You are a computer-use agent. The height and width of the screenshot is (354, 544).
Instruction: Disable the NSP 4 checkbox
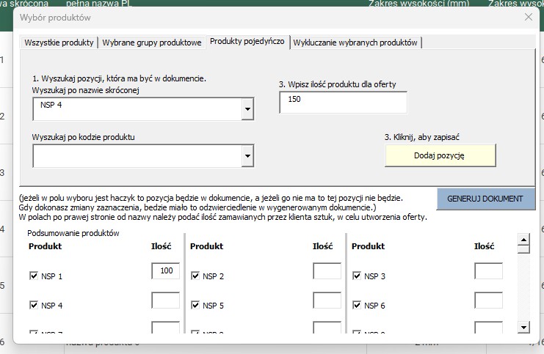click(x=33, y=305)
